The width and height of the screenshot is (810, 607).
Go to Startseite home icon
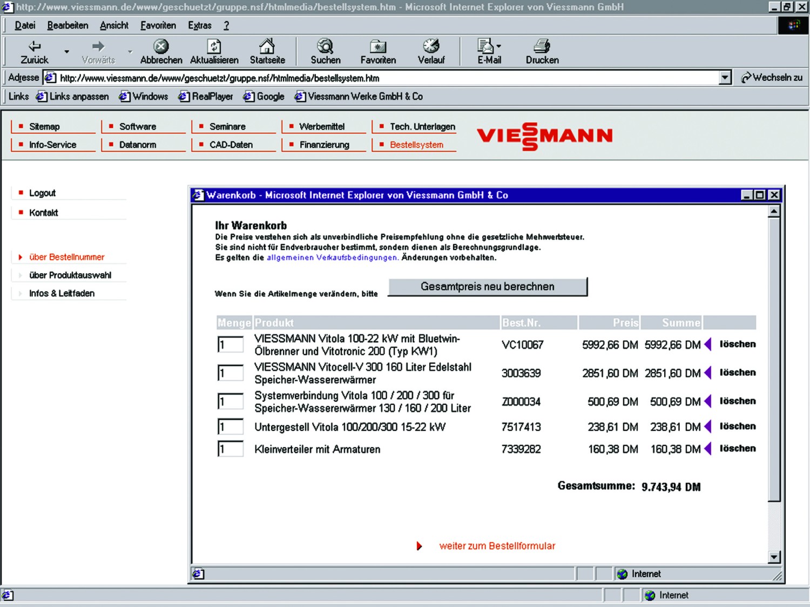[x=267, y=46]
